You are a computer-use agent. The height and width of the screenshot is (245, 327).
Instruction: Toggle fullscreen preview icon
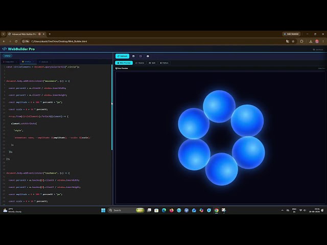pos(141,56)
